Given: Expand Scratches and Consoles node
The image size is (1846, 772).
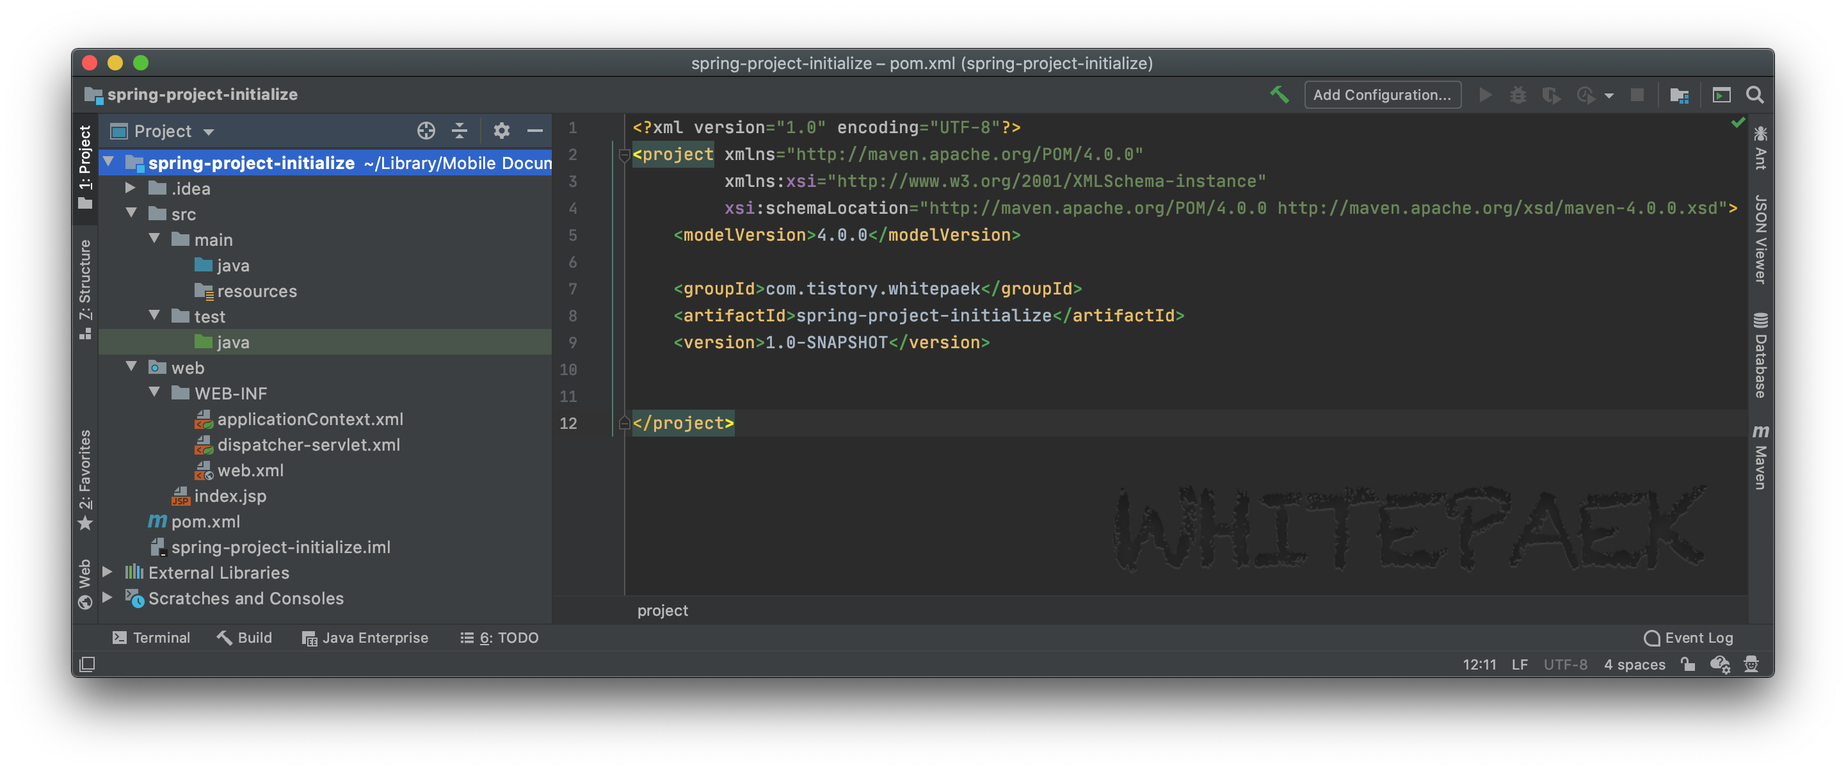Looking at the screenshot, I should [x=108, y=597].
